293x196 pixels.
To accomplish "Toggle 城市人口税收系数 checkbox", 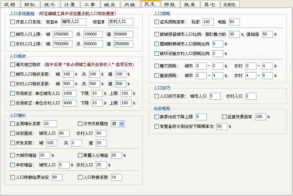I will tap(12, 74).
